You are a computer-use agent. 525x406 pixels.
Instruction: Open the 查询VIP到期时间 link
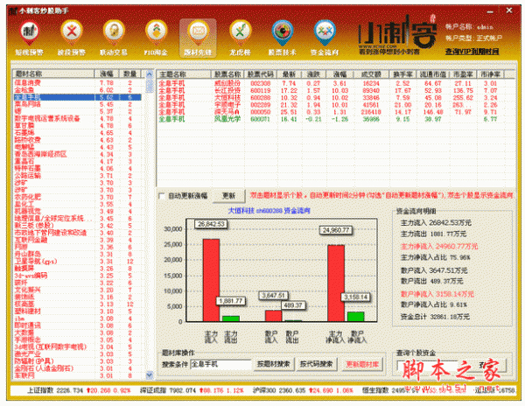click(472, 52)
